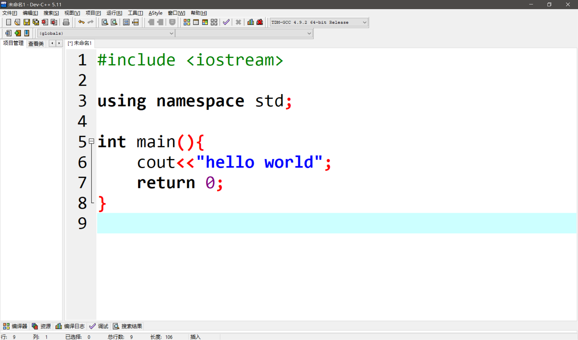Switch to the 项目管理 sidebar tab
The height and width of the screenshot is (340, 578).
[13, 43]
